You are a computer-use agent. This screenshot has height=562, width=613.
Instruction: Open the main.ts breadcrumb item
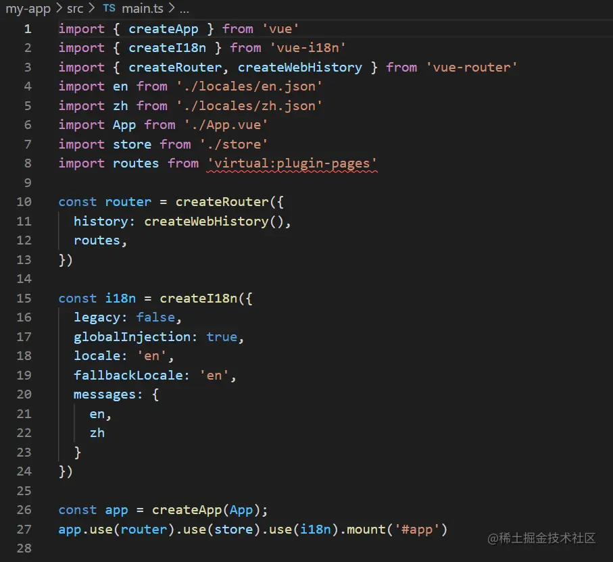tap(143, 8)
